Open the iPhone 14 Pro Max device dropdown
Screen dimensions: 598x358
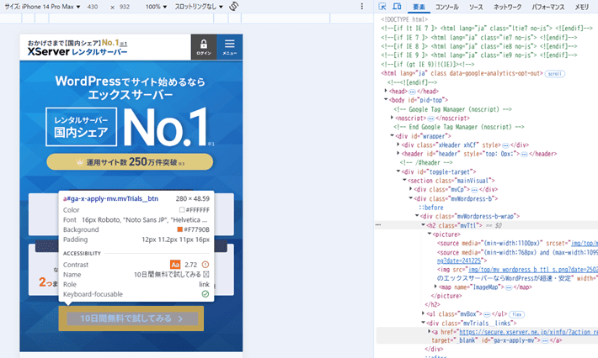[42, 7]
